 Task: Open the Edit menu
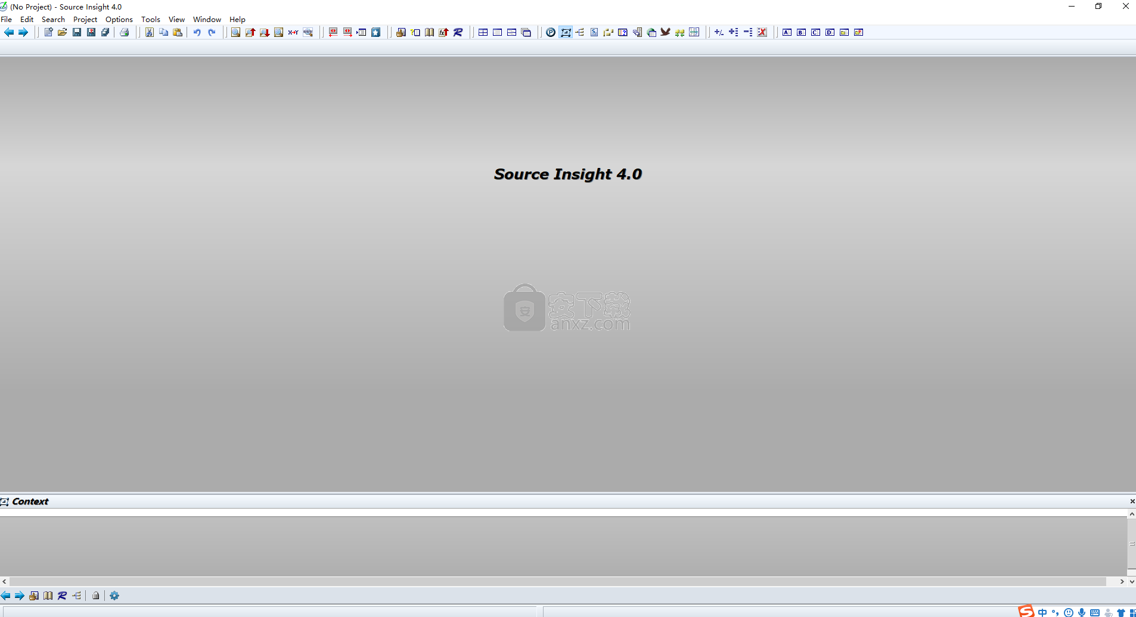27,19
